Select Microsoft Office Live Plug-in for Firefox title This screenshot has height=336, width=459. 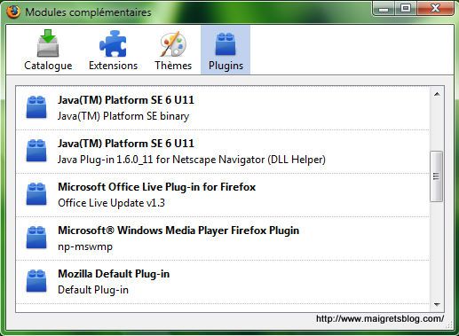[157, 187]
